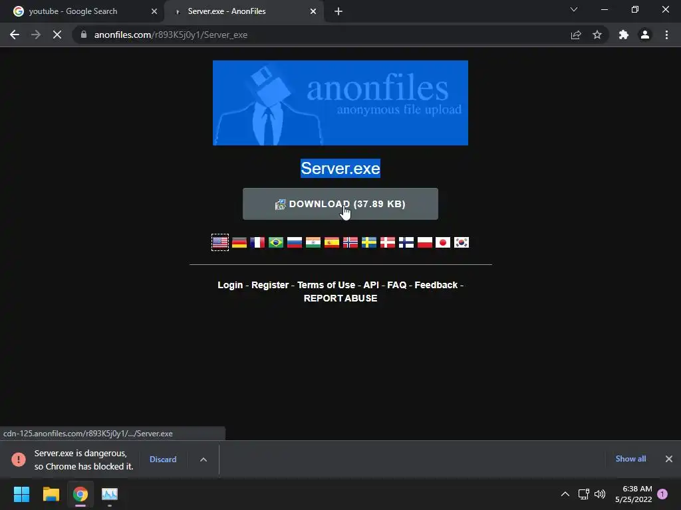View site information via lock icon

click(84, 35)
